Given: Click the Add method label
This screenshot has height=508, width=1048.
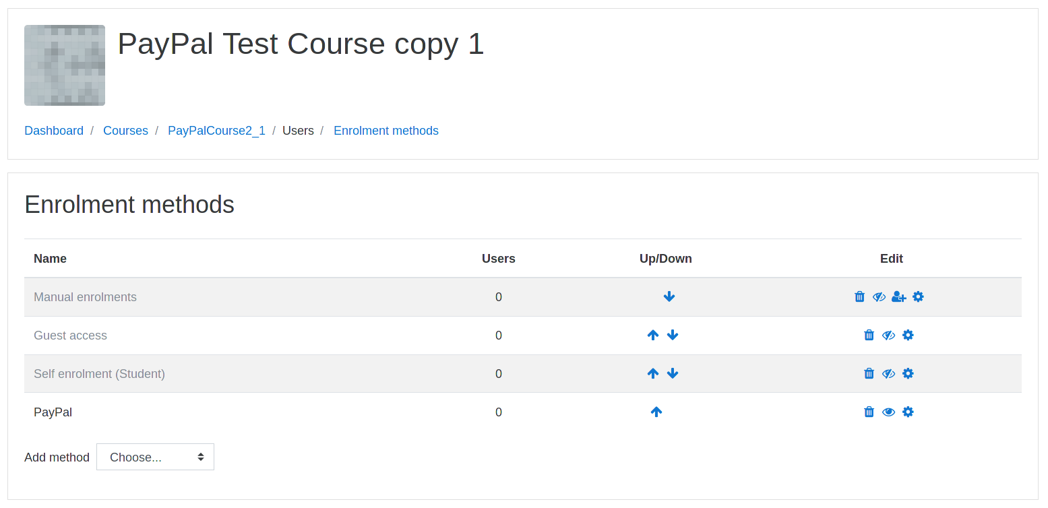Looking at the screenshot, I should coord(57,457).
